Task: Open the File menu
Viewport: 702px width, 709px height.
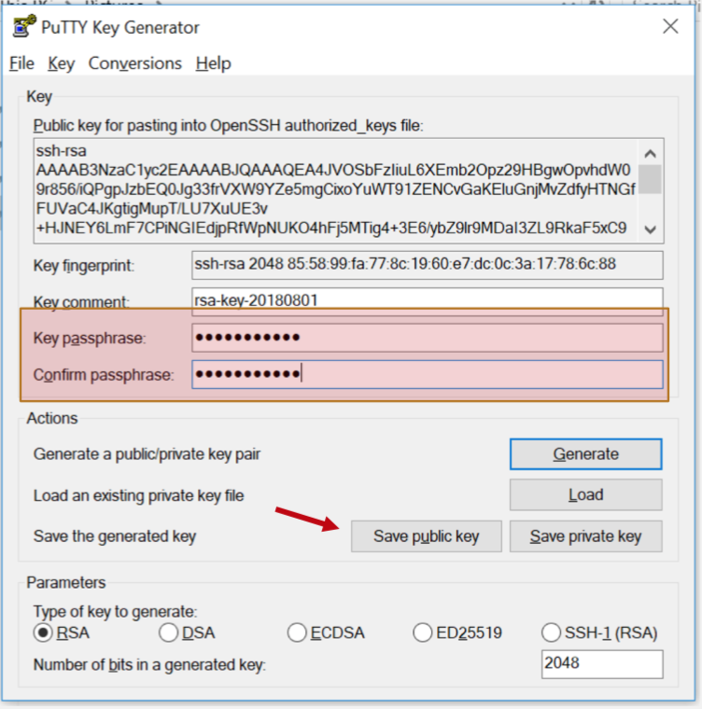Action: tap(21, 63)
